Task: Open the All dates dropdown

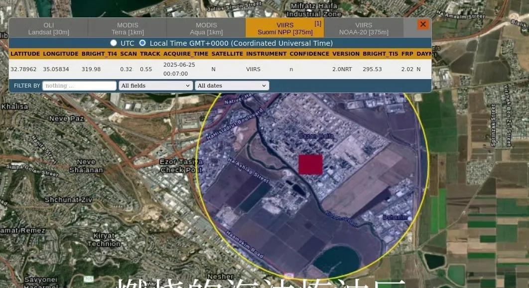Action: tap(232, 86)
